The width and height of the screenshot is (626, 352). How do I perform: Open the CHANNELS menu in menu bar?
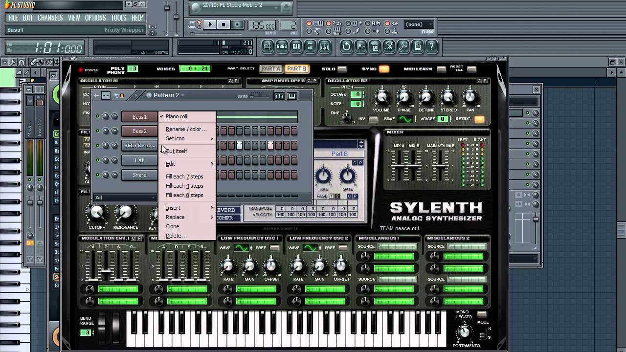coord(50,18)
